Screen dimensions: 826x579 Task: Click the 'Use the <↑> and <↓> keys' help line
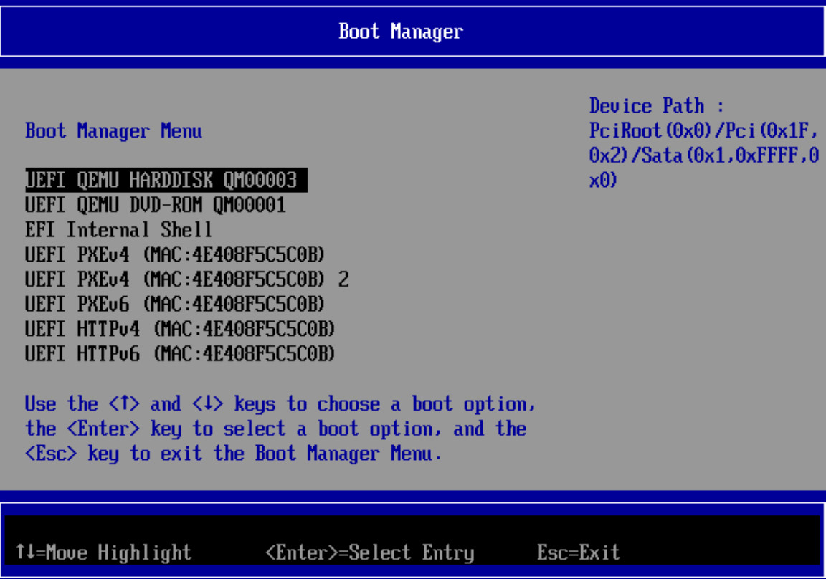point(280,403)
